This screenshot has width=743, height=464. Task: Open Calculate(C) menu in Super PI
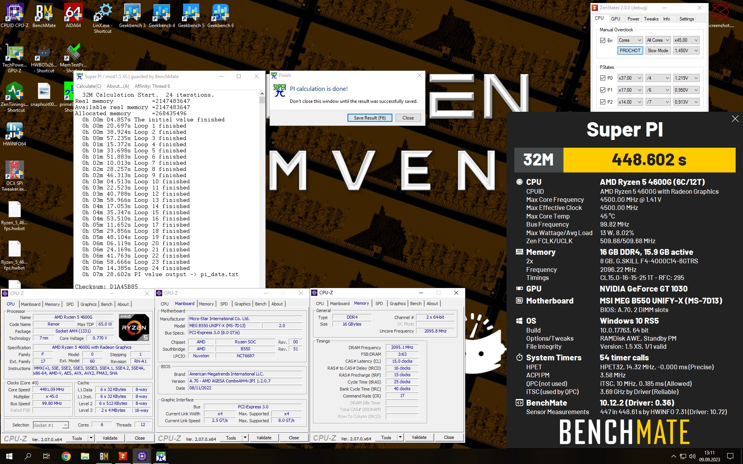click(89, 86)
